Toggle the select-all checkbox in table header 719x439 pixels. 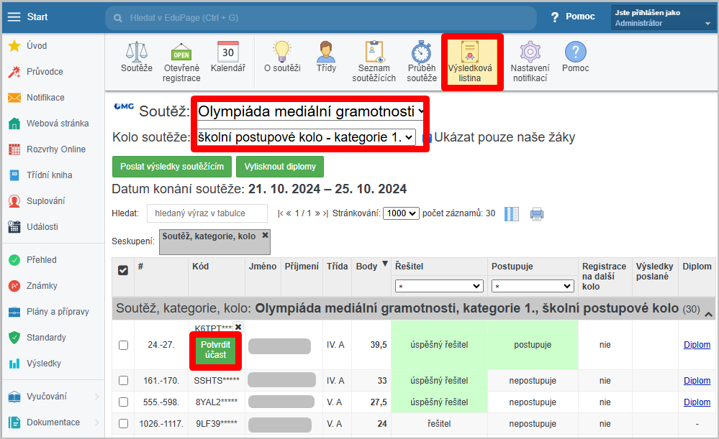tap(123, 270)
